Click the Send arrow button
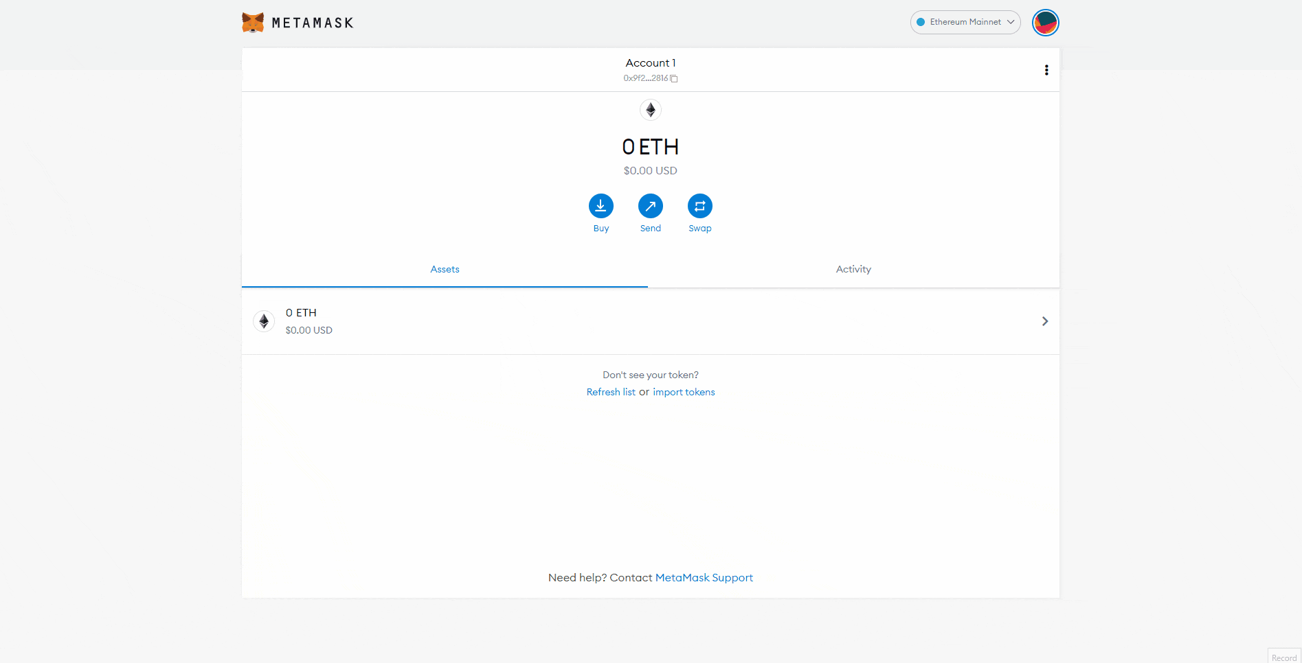Image resolution: width=1302 pixels, height=663 pixels. coord(651,206)
